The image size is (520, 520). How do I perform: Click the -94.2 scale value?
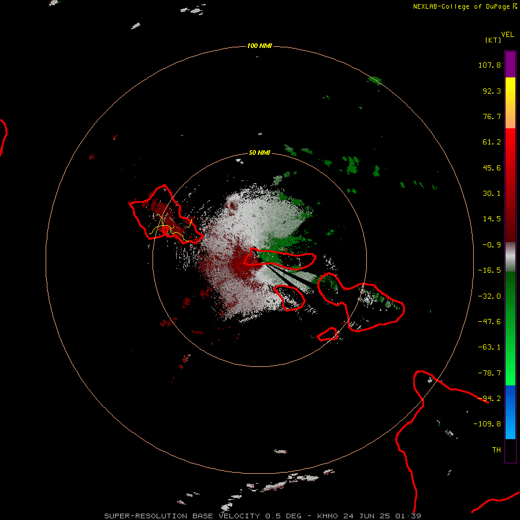[489, 399]
